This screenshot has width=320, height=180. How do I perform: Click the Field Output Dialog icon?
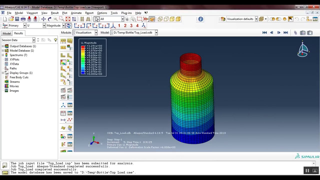pyautogui.click(x=5, y=25)
